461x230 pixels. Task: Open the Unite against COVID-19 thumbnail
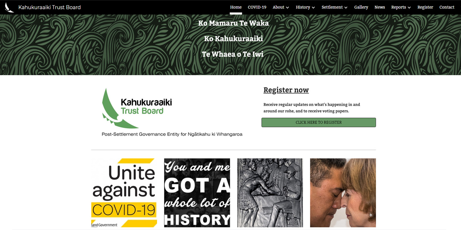[x=124, y=193]
